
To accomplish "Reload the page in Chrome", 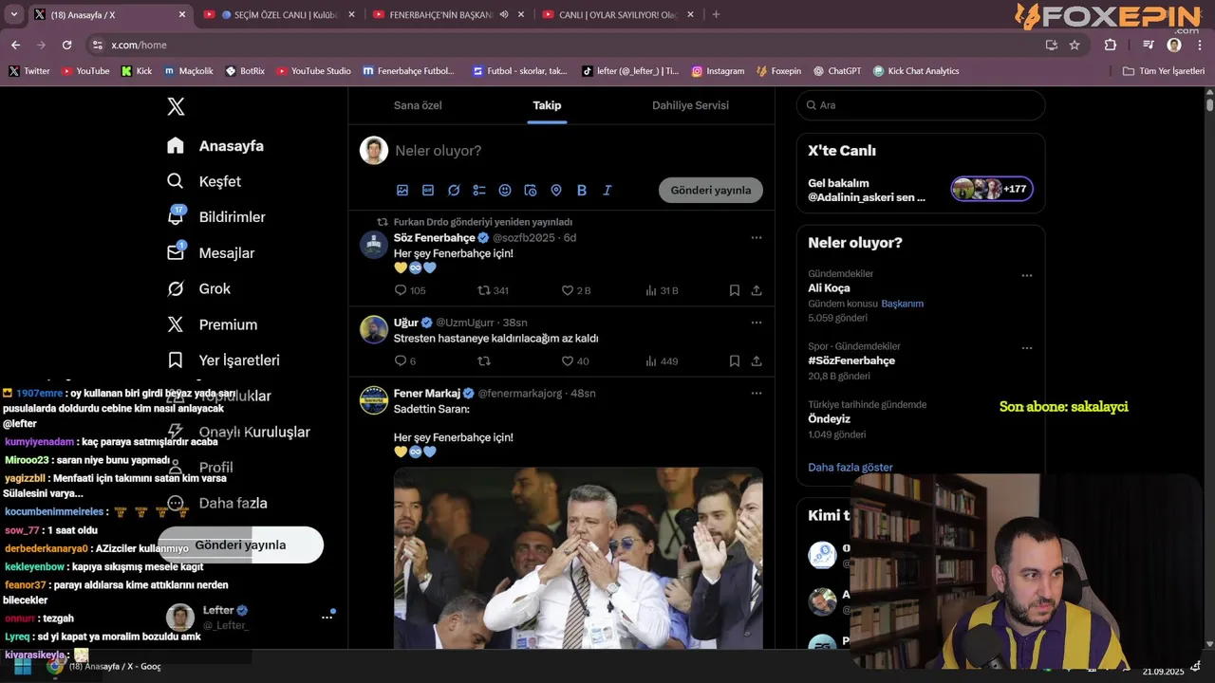I will [x=66, y=45].
